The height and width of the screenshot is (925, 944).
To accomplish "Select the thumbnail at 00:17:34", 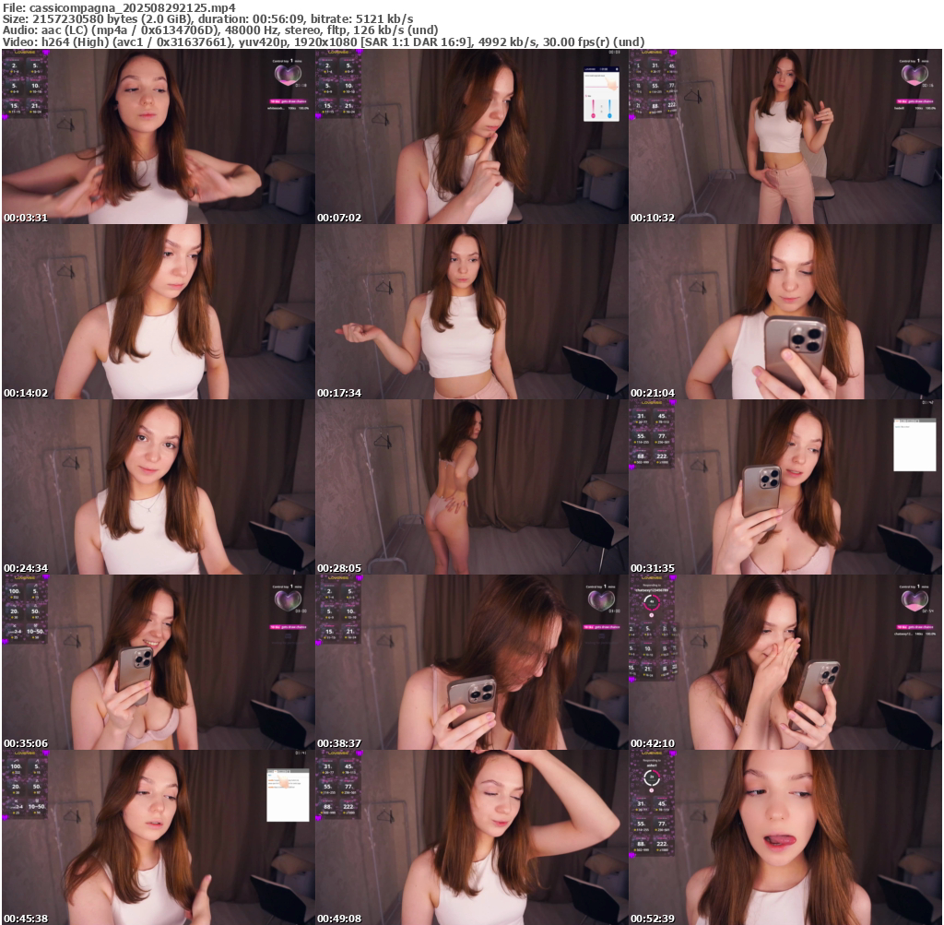I will [x=471, y=312].
